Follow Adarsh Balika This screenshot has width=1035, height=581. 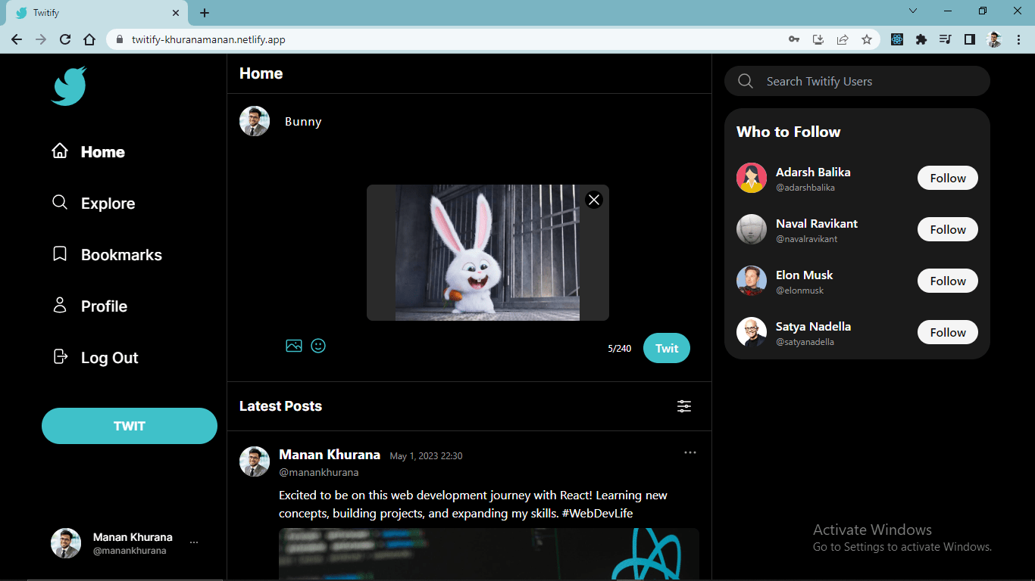(948, 179)
